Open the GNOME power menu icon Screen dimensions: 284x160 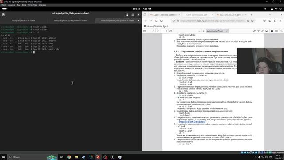coord(280,9)
